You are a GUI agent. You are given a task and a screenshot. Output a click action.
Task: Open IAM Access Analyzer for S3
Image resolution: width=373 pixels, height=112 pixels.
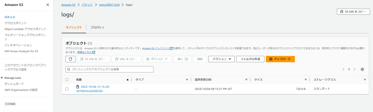click(21, 51)
